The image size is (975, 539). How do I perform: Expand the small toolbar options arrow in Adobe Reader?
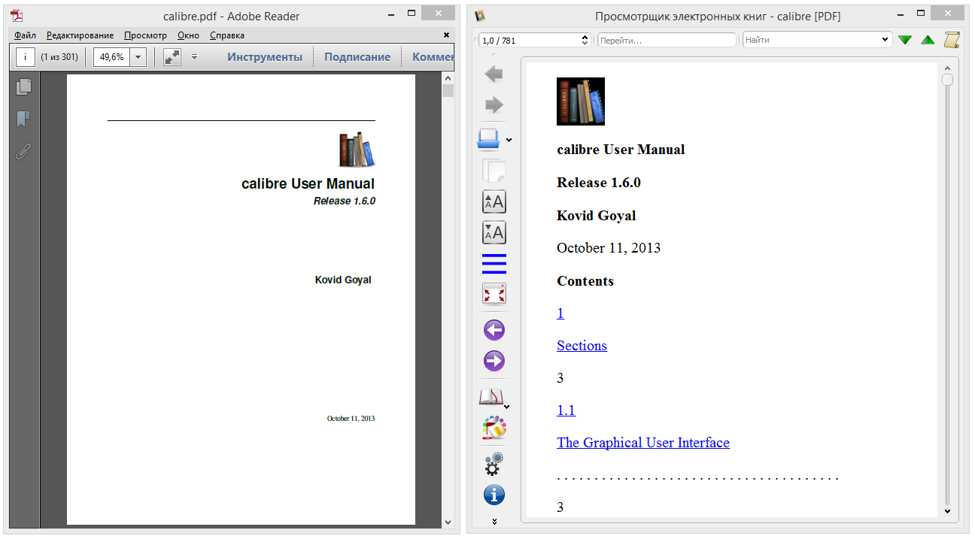(x=194, y=57)
